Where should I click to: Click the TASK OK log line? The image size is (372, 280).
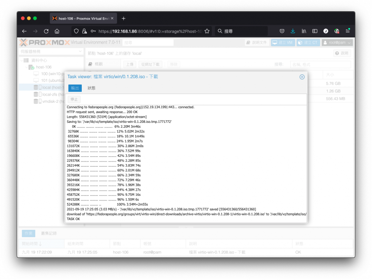73,219
